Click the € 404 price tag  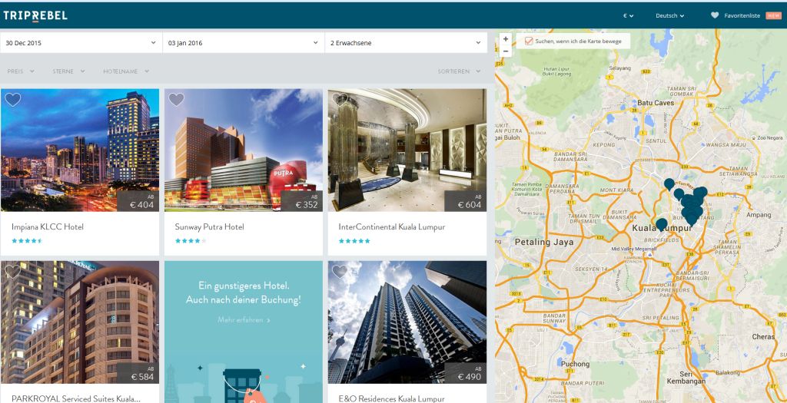138,201
